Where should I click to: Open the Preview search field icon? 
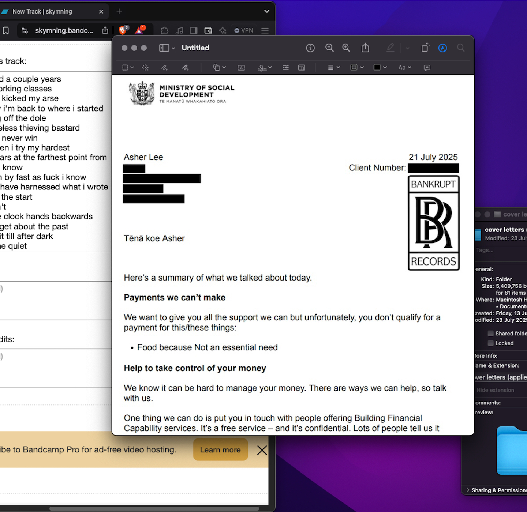tap(461, 48)
